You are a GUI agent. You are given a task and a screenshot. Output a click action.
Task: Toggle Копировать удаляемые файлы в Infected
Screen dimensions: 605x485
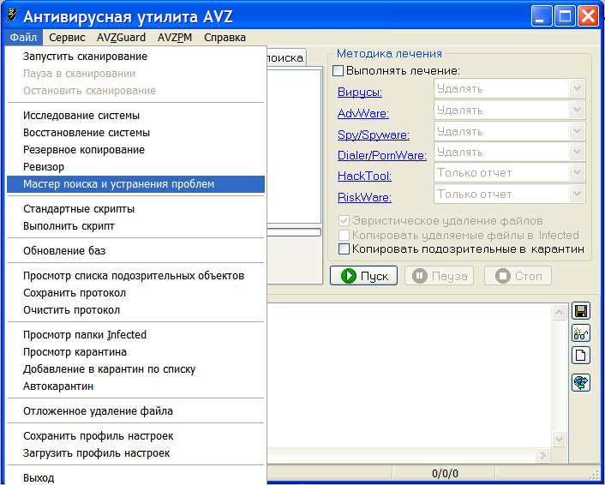(x=344, y=235)
